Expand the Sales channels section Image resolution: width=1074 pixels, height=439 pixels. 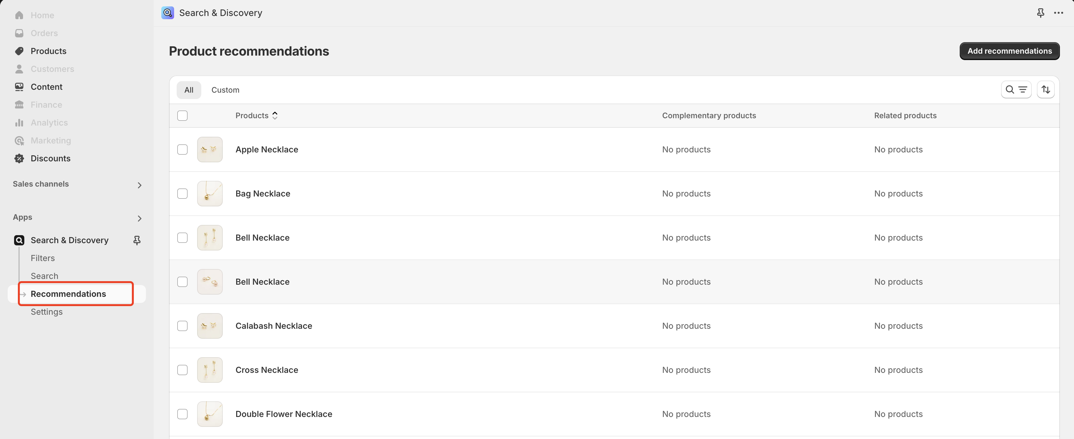coord(139,185)
